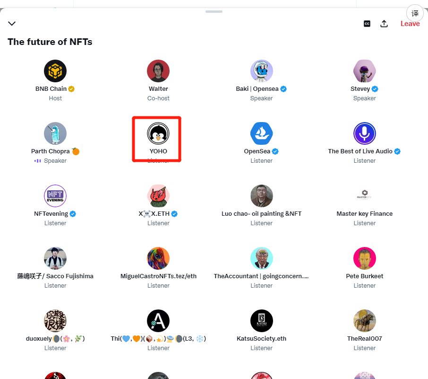Open Walter co-host avatar

point(158,71)
